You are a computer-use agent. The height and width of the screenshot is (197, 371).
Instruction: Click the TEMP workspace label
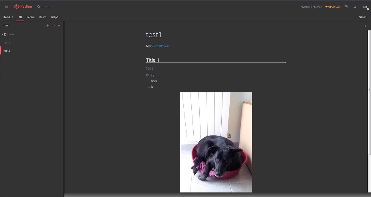[x=6, y=26]
